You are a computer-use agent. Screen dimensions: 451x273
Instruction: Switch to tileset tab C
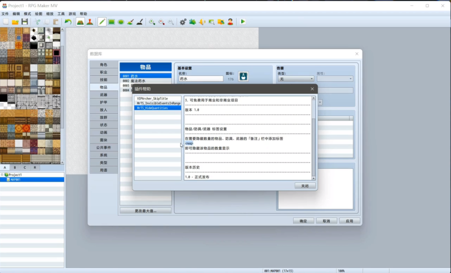[25, 167]
